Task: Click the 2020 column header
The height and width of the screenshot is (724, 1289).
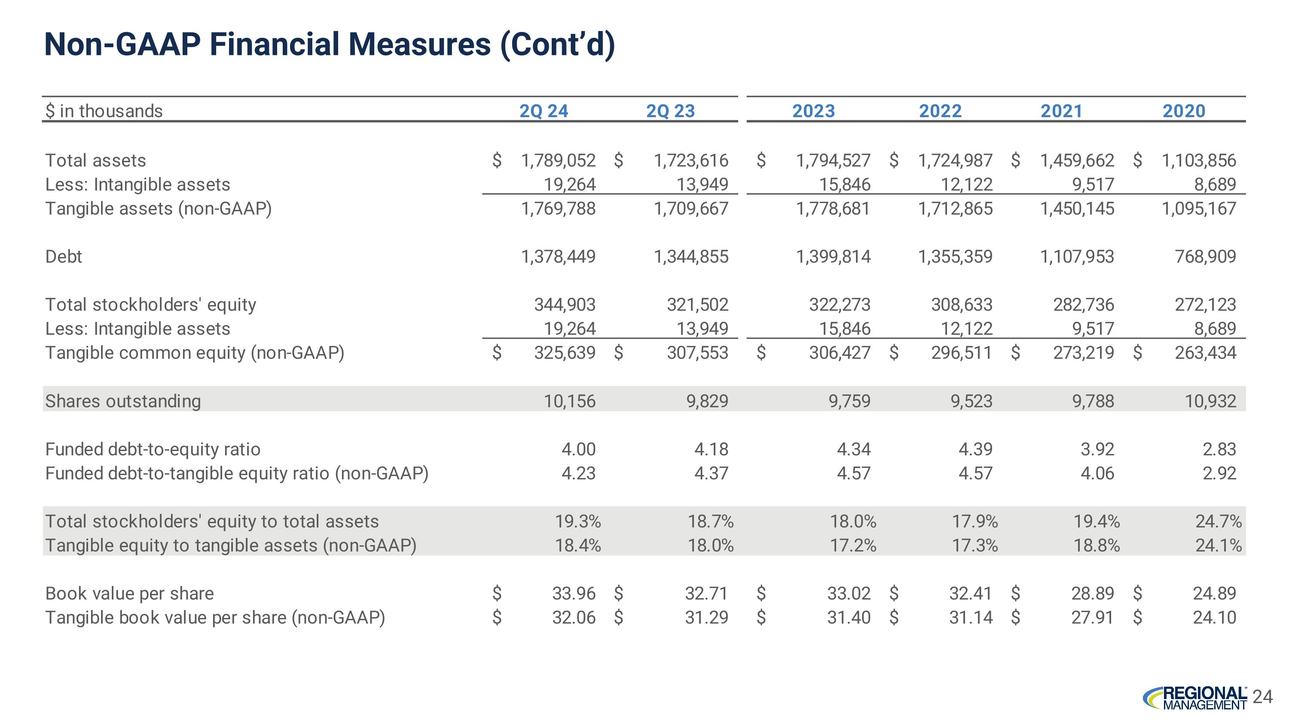Action: [1183, 111]
